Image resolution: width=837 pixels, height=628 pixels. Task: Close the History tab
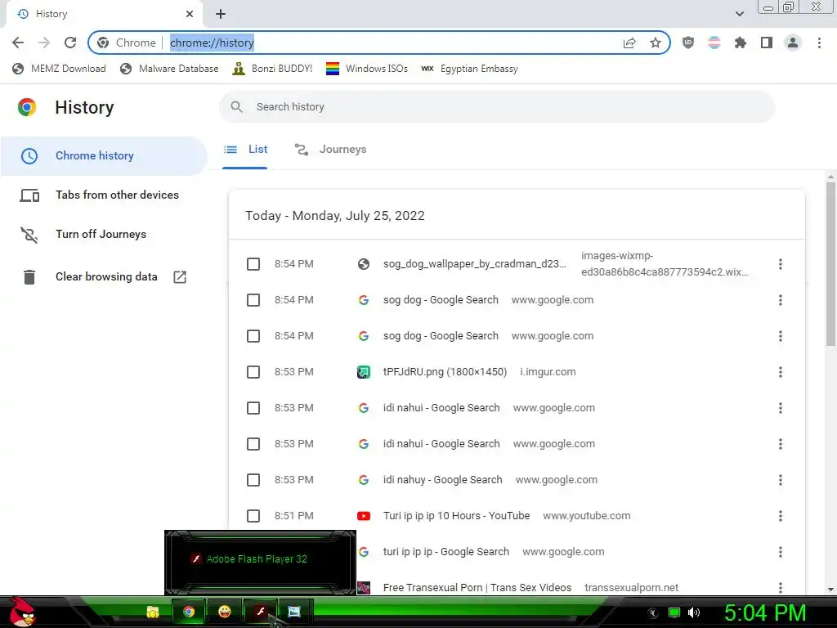pyautogui.click(x=190, y=14)
